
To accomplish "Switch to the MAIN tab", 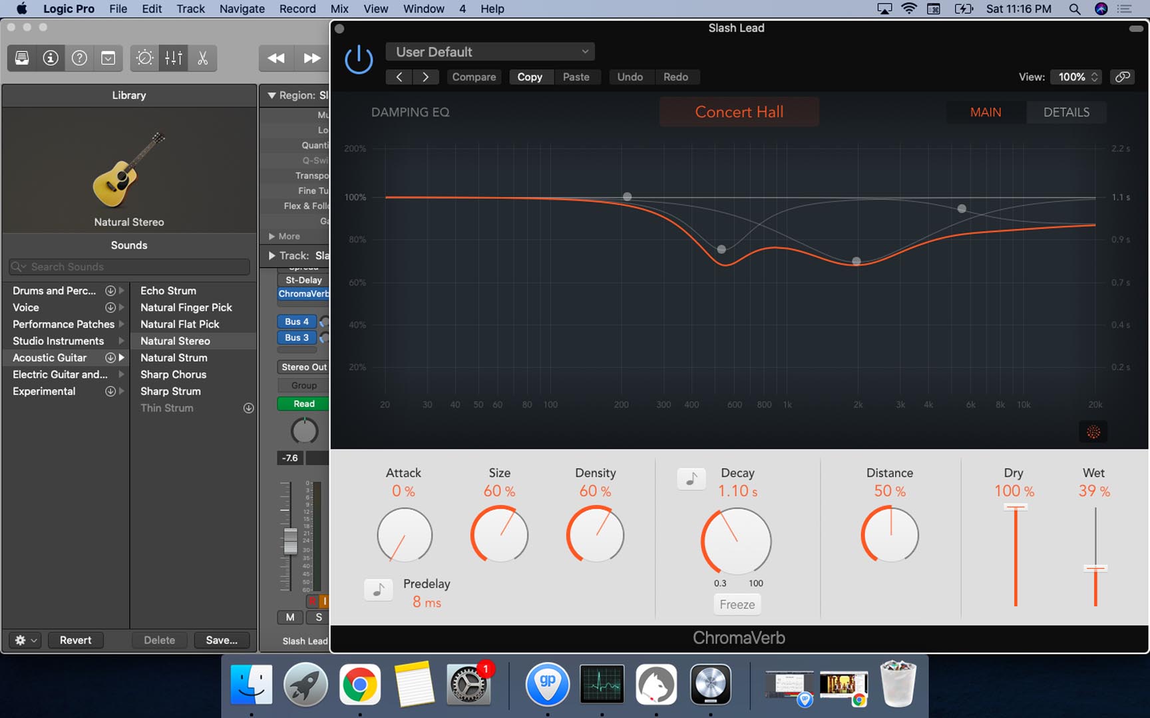I will tap(986, 112).
